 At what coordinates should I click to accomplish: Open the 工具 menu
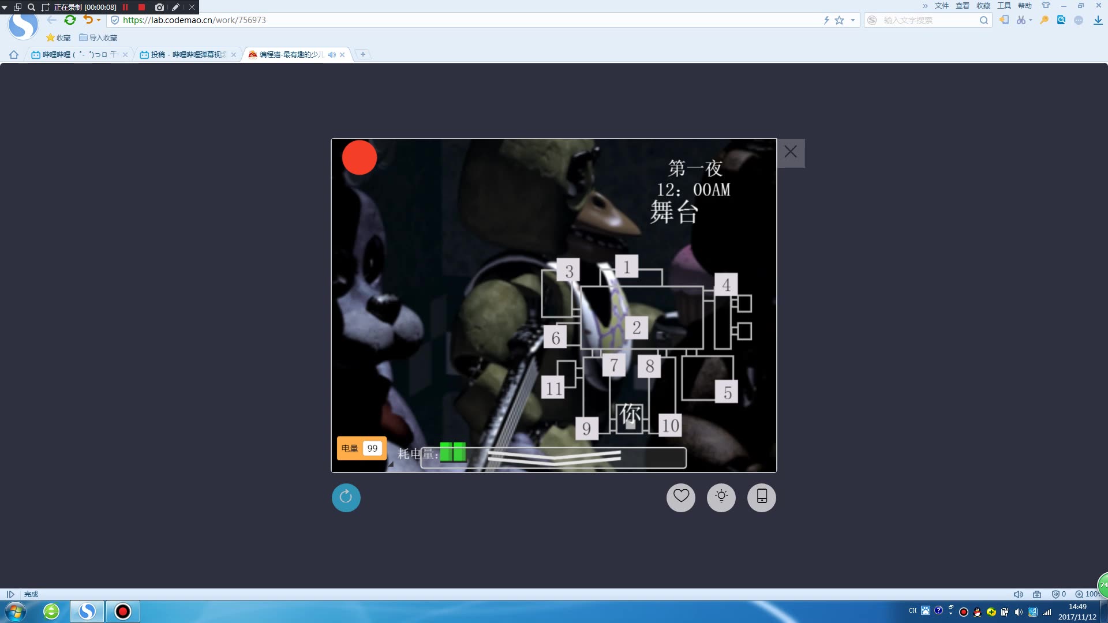(x=1004, y=6)
